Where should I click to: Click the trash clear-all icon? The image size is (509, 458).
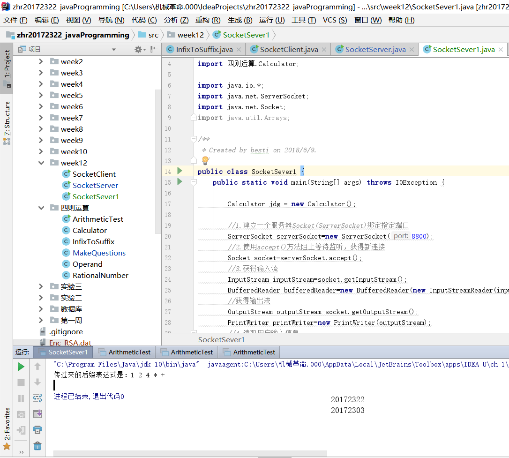tap(37, 446)
